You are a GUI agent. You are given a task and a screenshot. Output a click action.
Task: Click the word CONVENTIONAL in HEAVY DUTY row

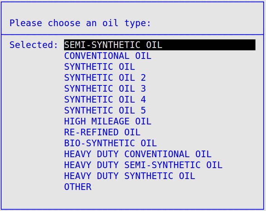pos(157,154)
